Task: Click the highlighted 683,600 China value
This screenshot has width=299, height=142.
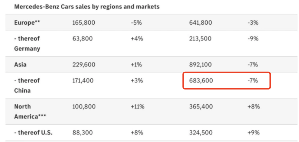Action: point(201,81)
